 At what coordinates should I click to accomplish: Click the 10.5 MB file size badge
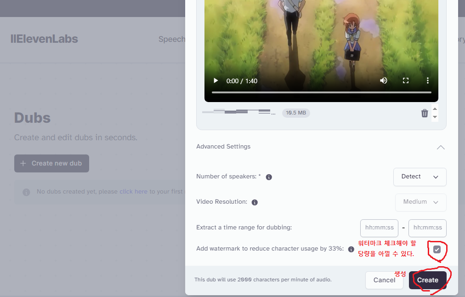[295, 113]
